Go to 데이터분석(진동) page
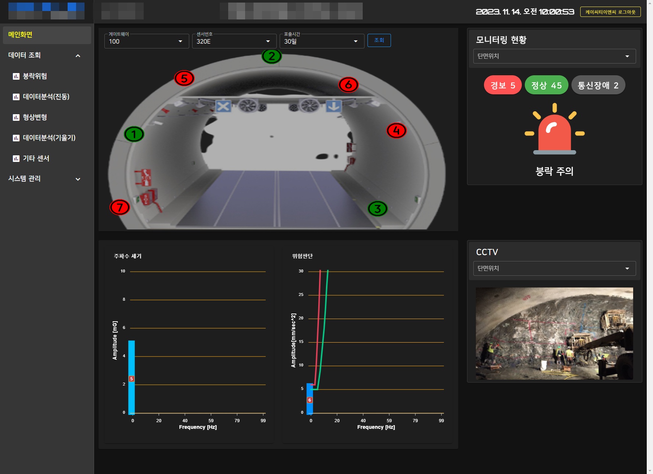 pos(47,97)
